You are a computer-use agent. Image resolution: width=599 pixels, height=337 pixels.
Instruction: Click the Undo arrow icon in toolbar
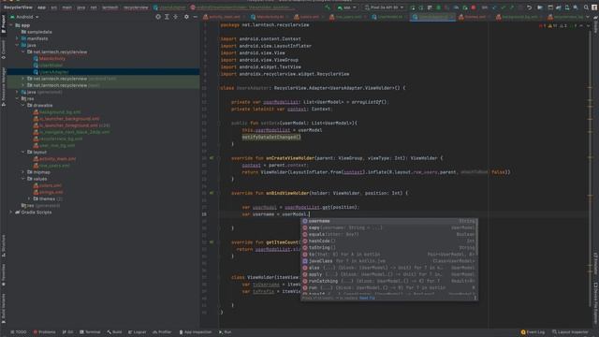[x=529, y=7]
